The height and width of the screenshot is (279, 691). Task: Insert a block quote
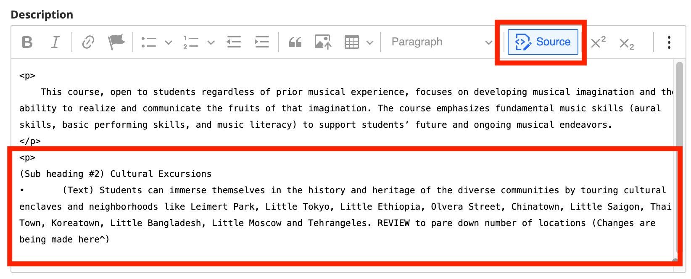(x=295, y=42)
